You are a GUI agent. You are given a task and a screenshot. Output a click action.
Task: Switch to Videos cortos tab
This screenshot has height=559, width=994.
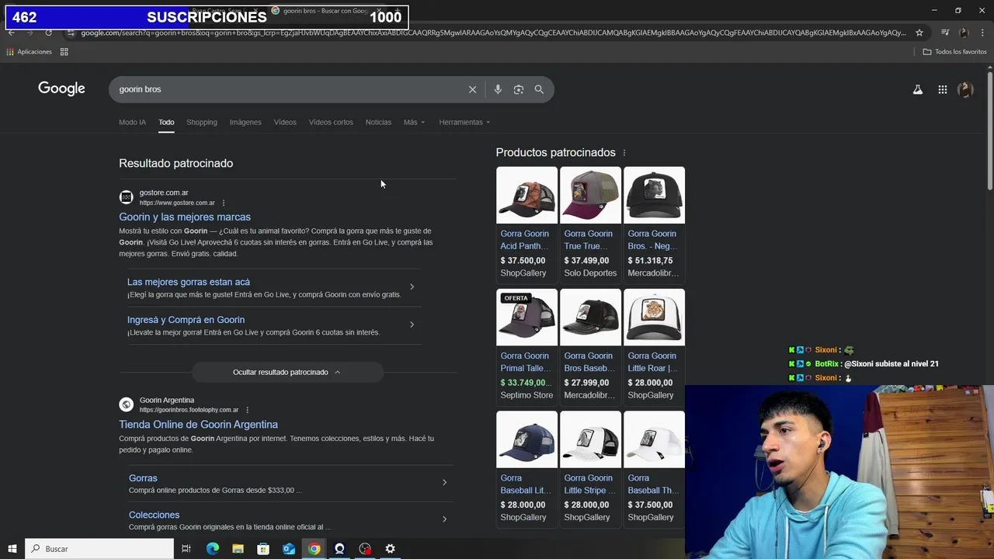tap(331, 122)
